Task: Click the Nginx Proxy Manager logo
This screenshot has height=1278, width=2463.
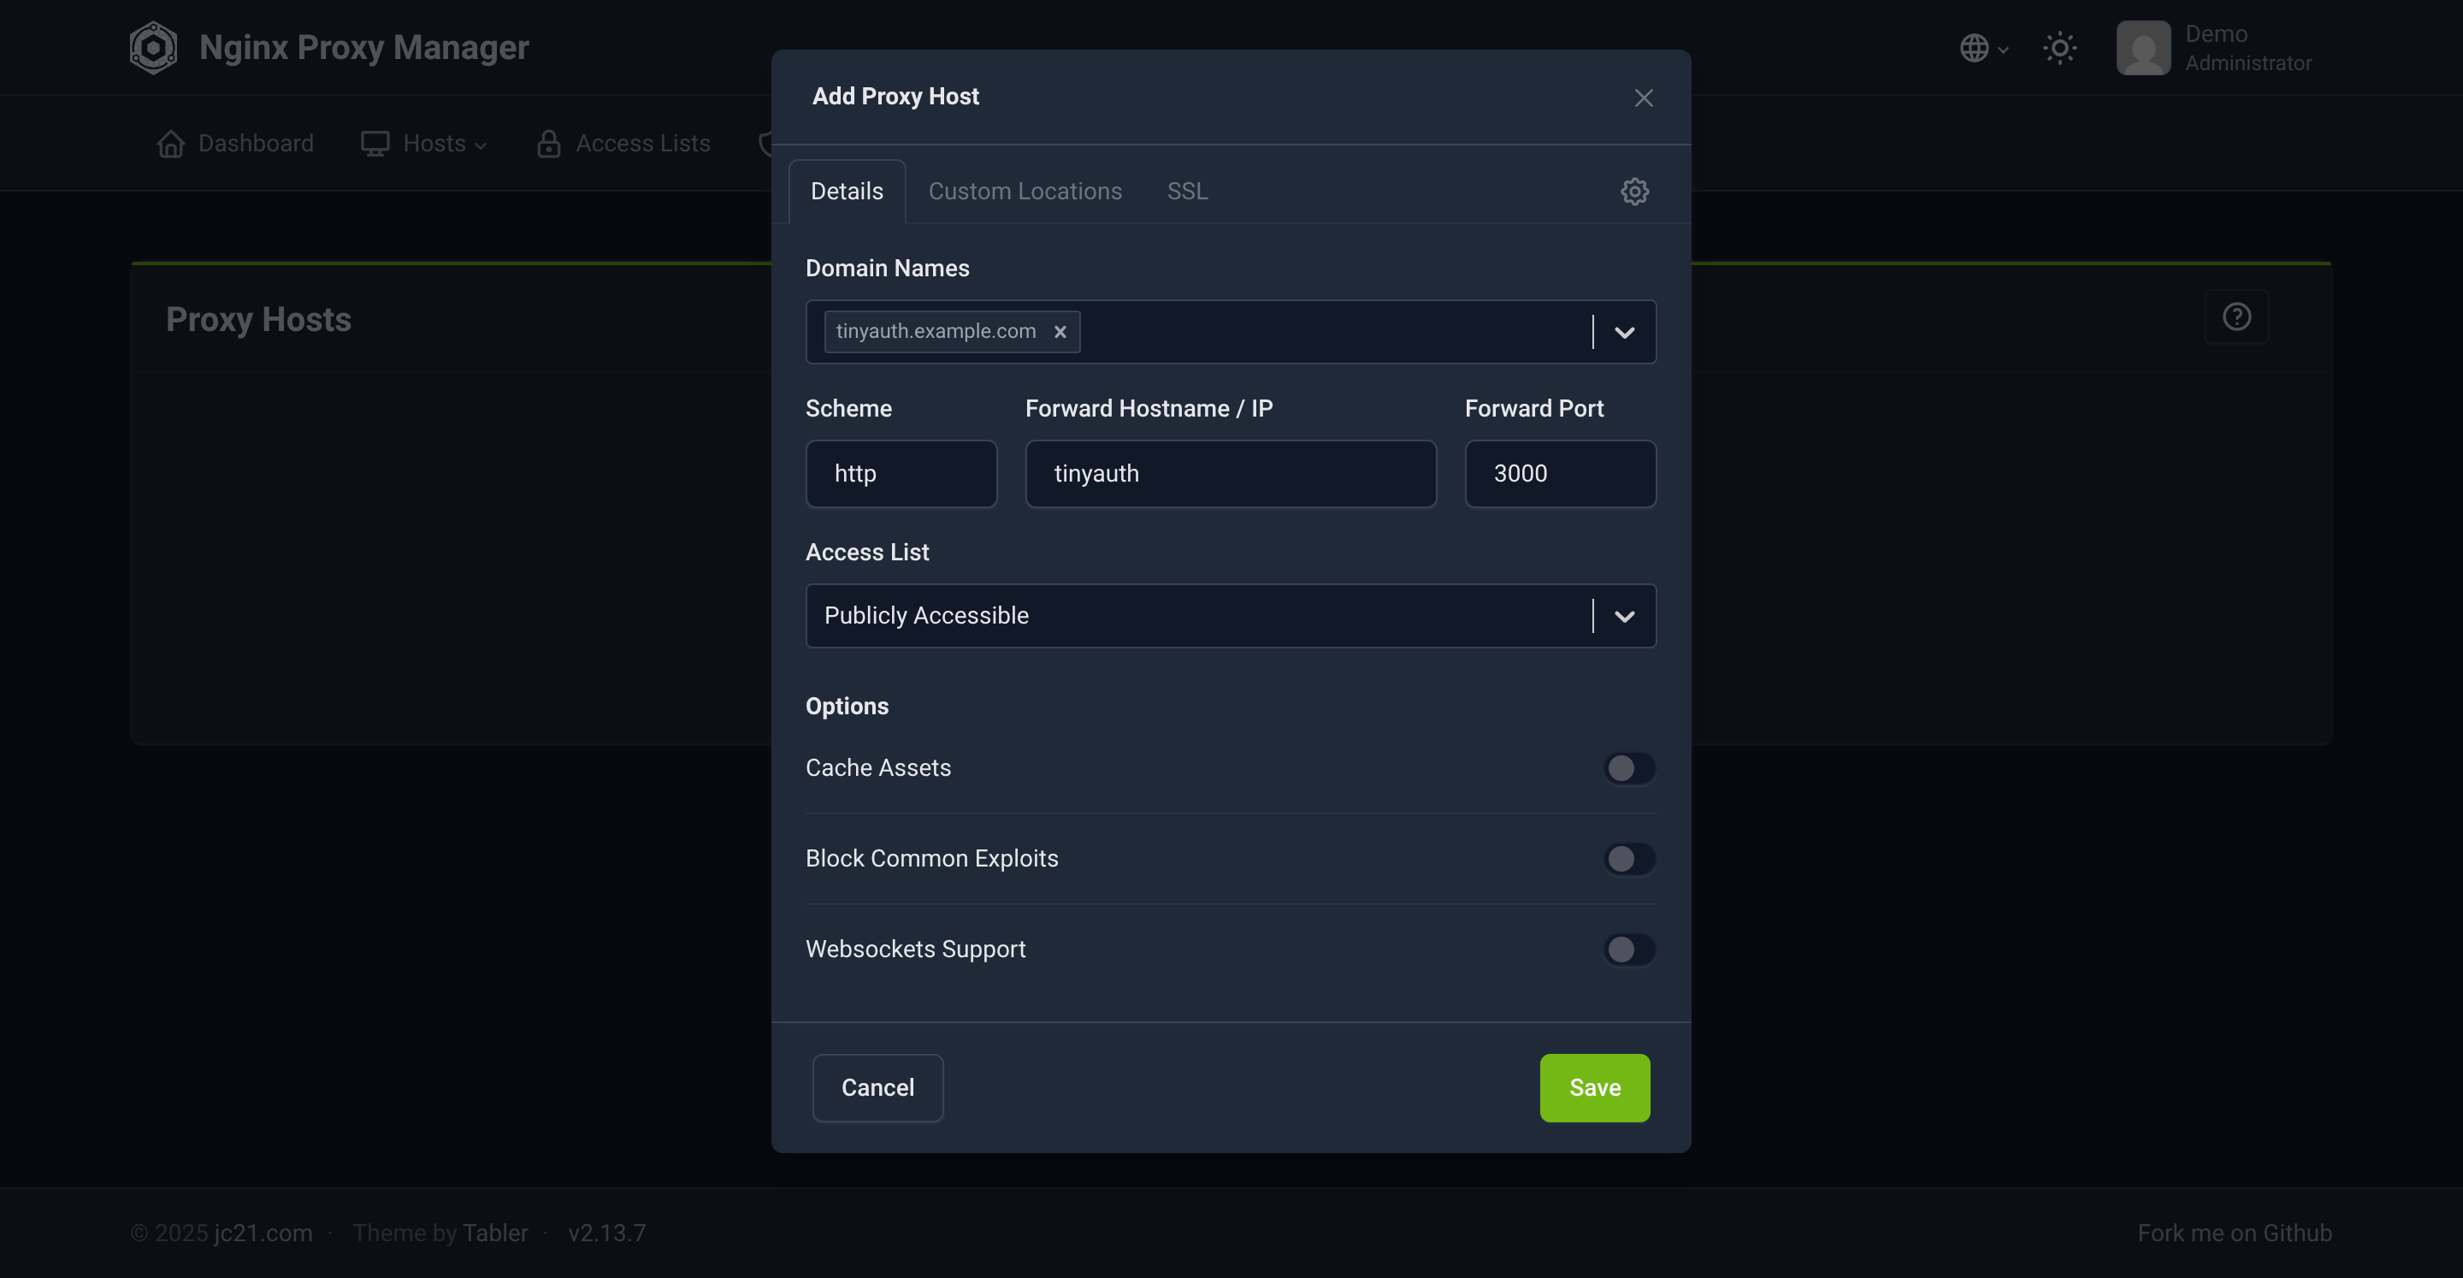Action: [x=153, y=47]
